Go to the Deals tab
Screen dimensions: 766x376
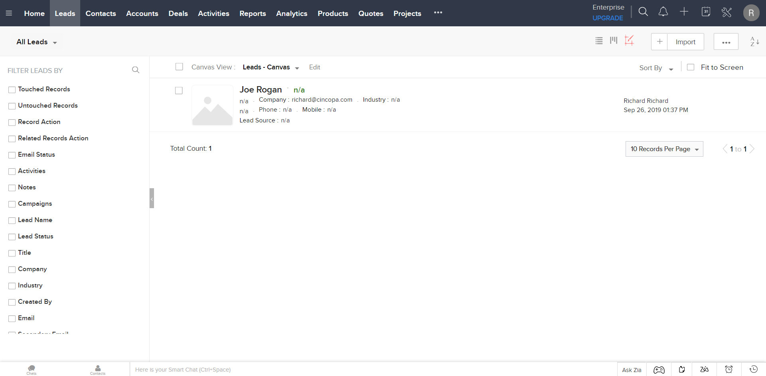(178, 14)
